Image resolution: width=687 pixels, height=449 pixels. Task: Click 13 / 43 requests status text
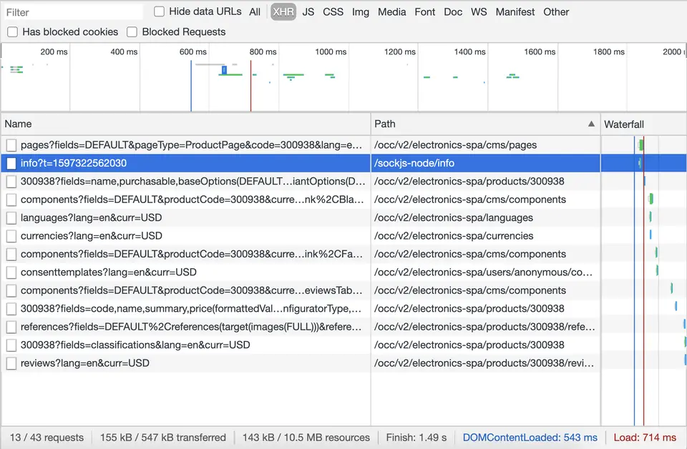point(47,438)
